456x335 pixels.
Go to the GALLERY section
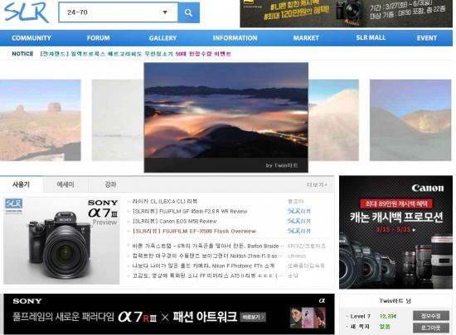pyautogui.click(x=163, y=38)
